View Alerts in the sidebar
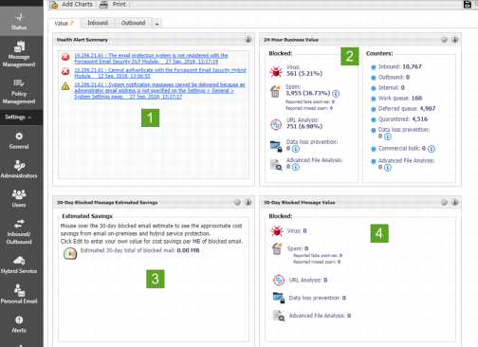 (19, 324)
